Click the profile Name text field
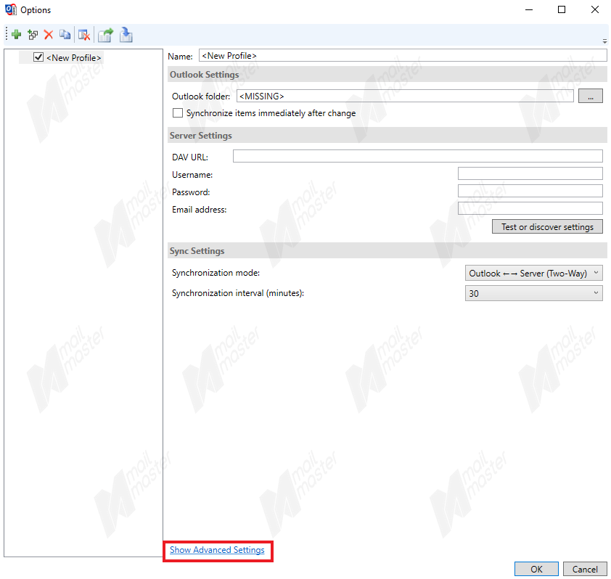Screen dimensions: 611x579 (403, 55)
